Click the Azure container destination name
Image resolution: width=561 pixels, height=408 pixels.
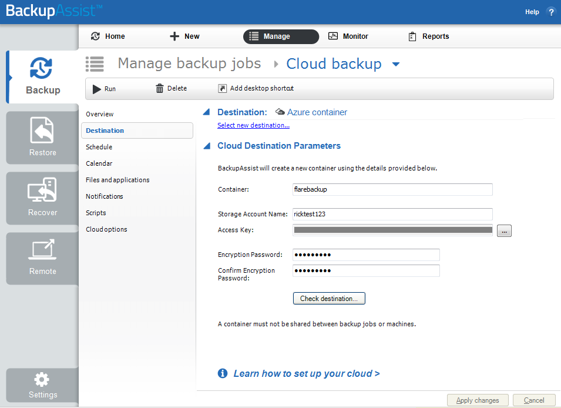pyautogui.click(x=317, y=112)
